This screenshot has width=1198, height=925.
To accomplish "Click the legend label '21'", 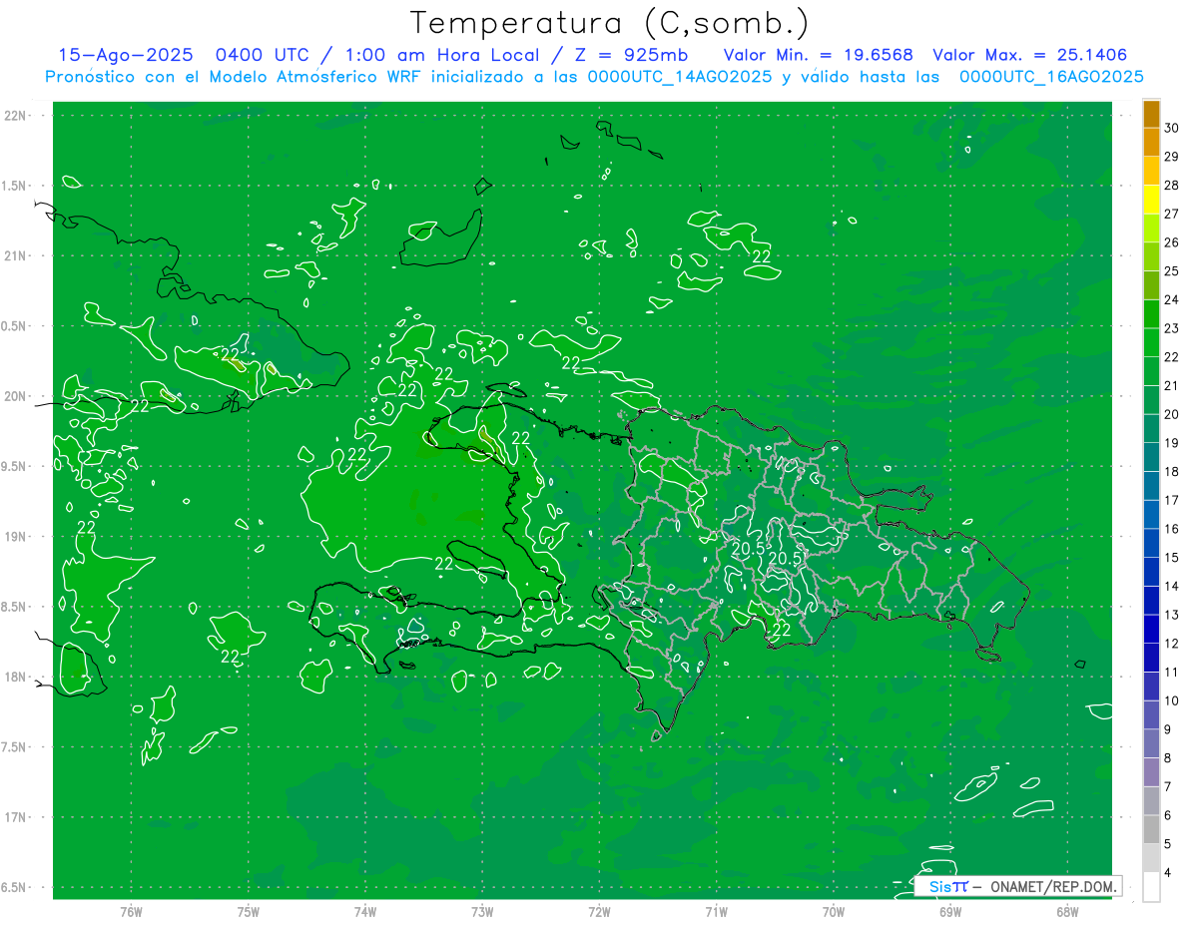I will point(1172,385).
